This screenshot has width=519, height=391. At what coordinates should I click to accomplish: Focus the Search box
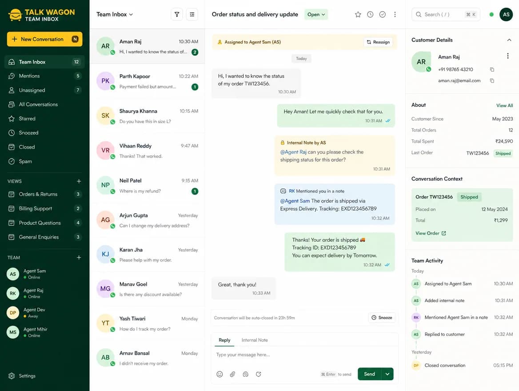pyautogui.click(x=446, y=15)
